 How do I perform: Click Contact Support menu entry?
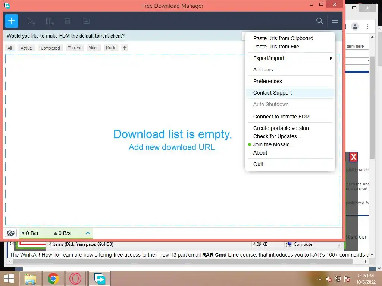290,93
